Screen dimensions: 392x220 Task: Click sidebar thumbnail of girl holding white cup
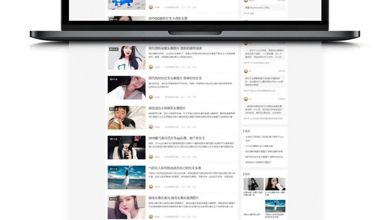(x=275, y=184)
